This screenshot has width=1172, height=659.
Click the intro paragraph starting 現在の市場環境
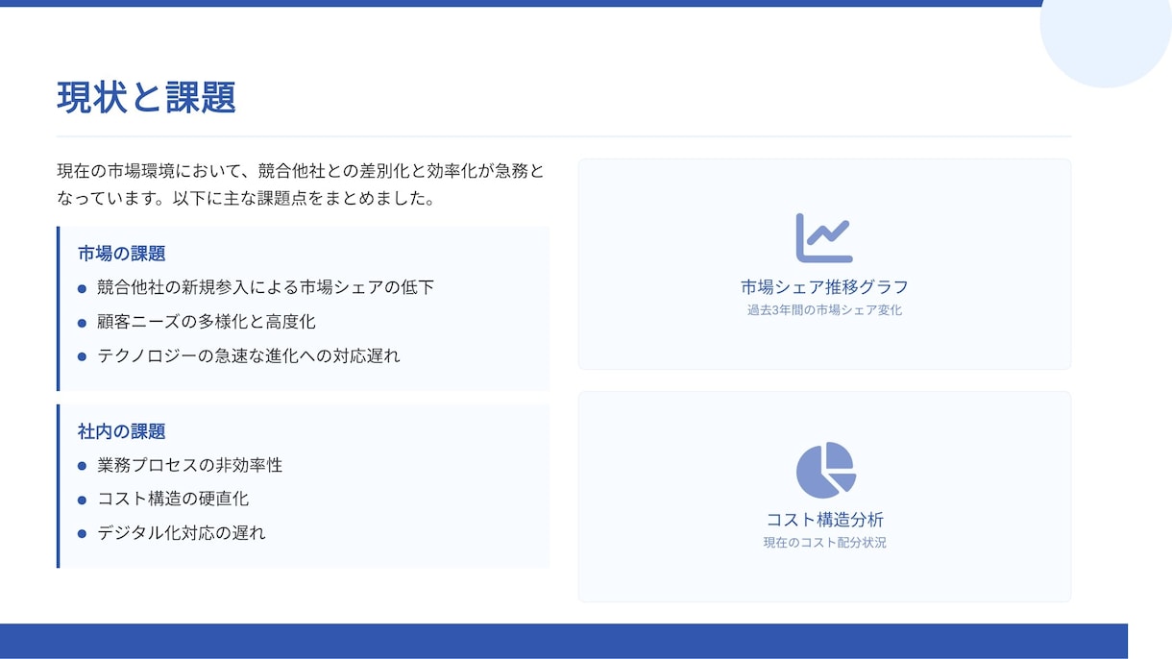301,185
